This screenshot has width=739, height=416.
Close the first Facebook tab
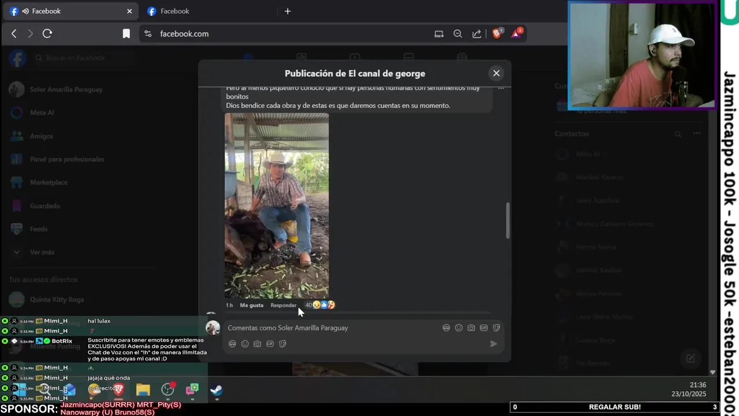(x=129, y=11)
